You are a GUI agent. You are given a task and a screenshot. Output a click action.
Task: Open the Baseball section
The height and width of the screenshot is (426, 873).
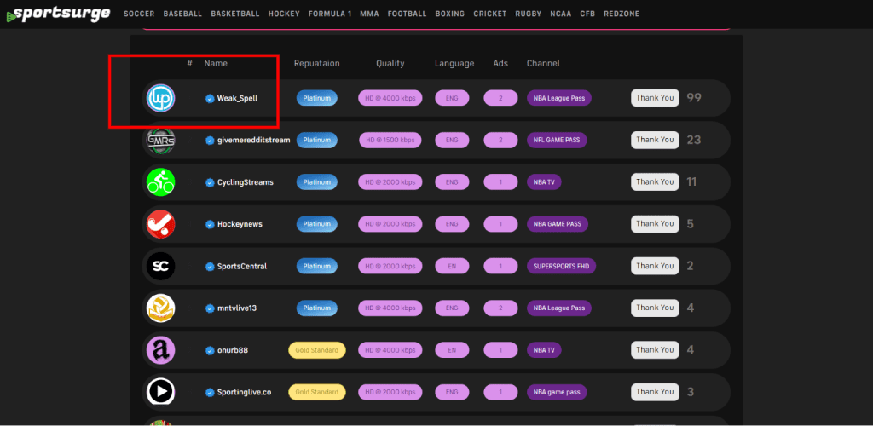(x=182, y=14)
